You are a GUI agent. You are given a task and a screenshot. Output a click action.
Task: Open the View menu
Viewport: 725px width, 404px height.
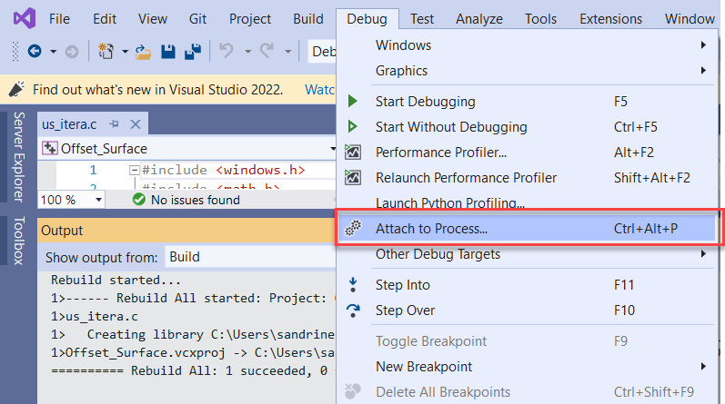click(153, 19)
